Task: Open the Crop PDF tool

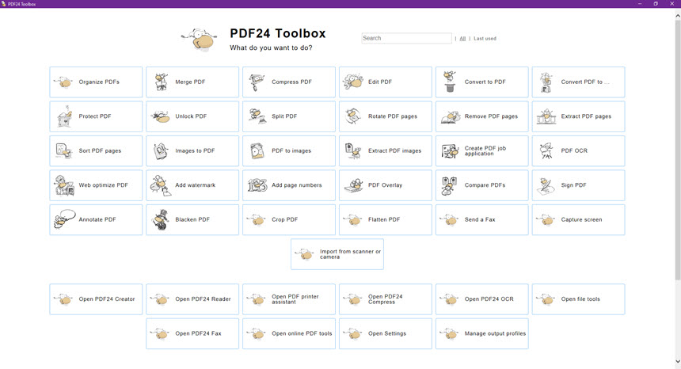Action: coord(289,219)
